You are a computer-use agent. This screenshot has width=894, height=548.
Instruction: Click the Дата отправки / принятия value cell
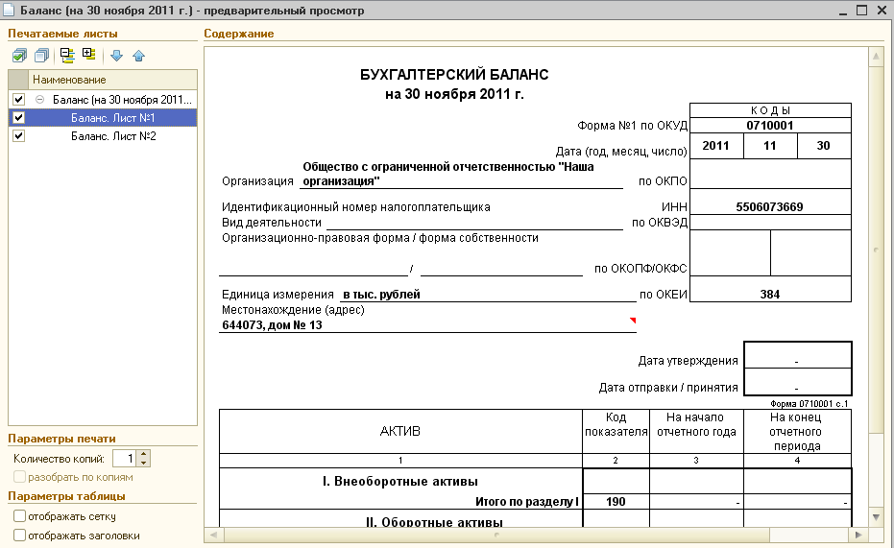coord(797,382)
